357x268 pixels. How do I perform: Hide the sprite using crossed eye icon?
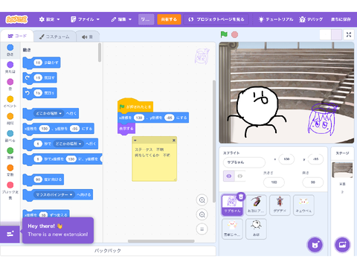[x=240, y=176]
